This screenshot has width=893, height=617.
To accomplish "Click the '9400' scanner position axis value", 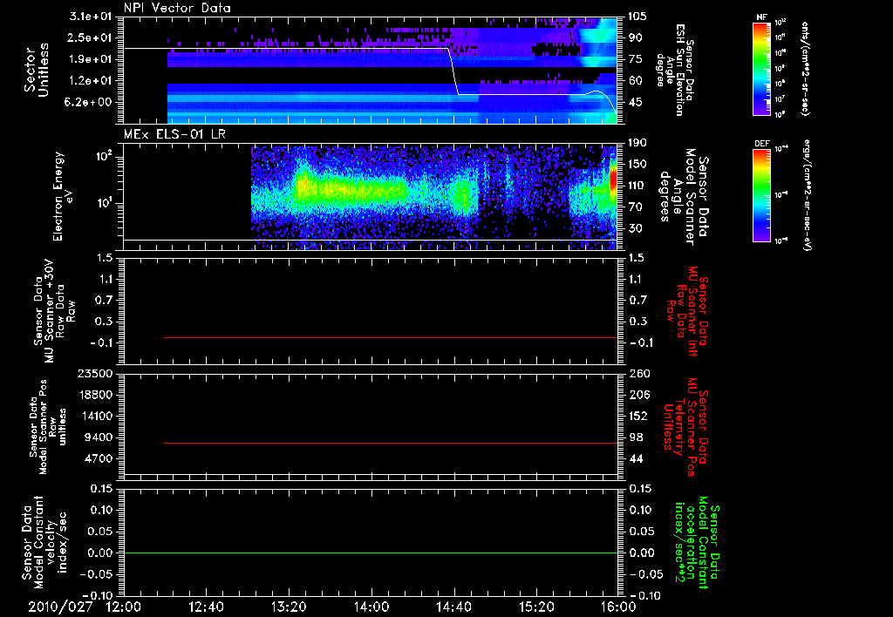I will (x=99, y=437).
